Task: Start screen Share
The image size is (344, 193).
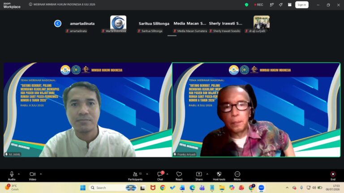Action: click(x=199, y=176)
